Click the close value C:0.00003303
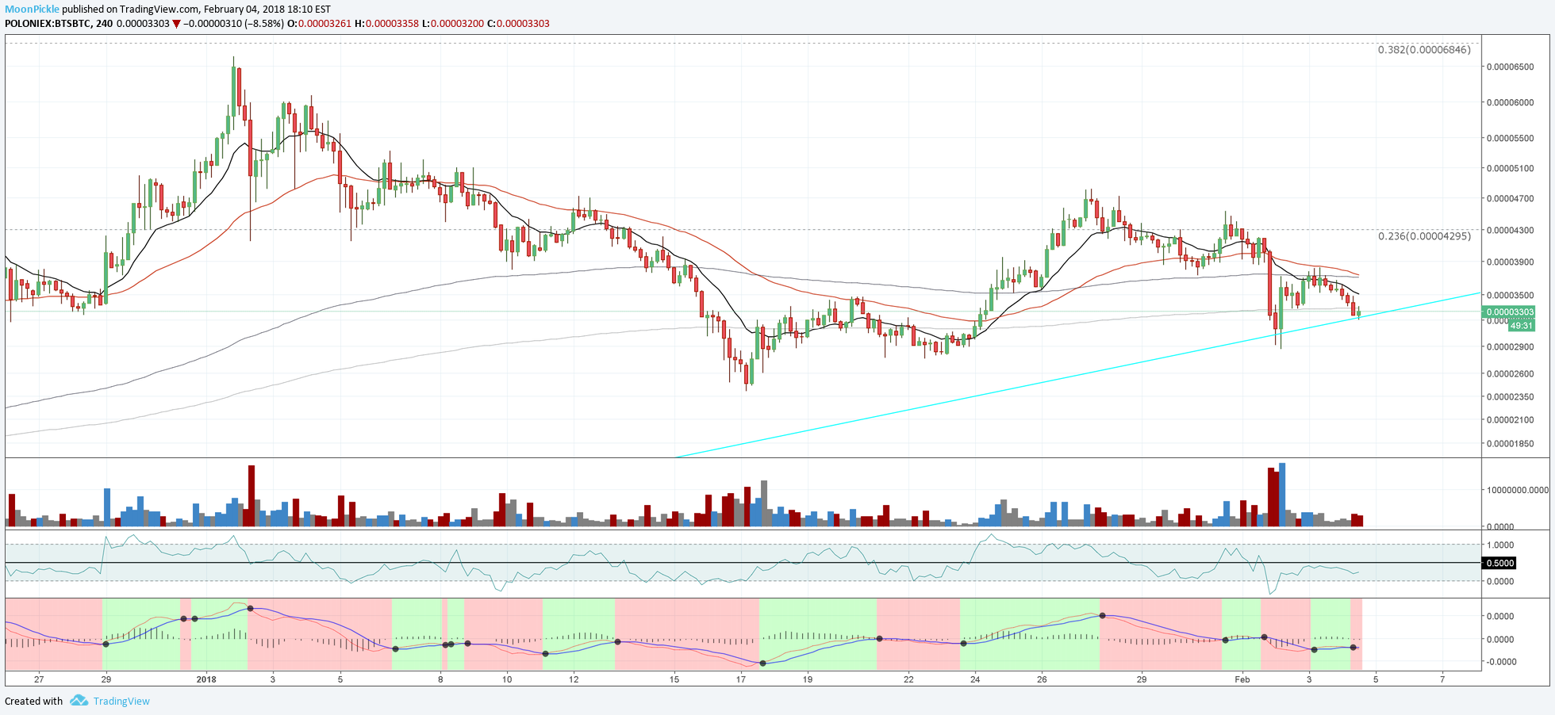 tap(518, 24)
